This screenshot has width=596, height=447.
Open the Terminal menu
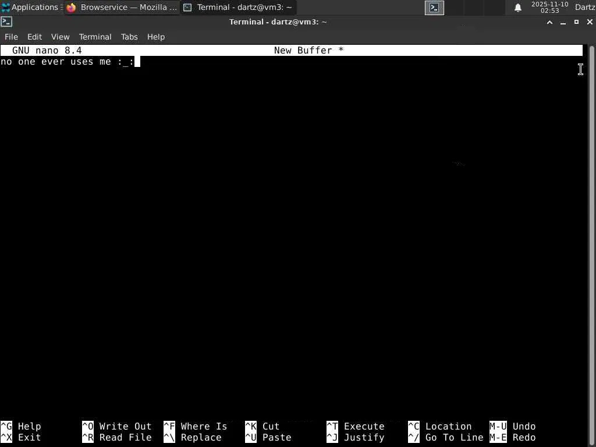(95, 37)
